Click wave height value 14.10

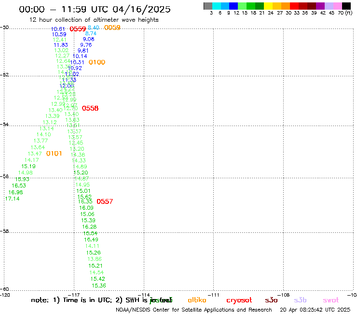(44, 135)
